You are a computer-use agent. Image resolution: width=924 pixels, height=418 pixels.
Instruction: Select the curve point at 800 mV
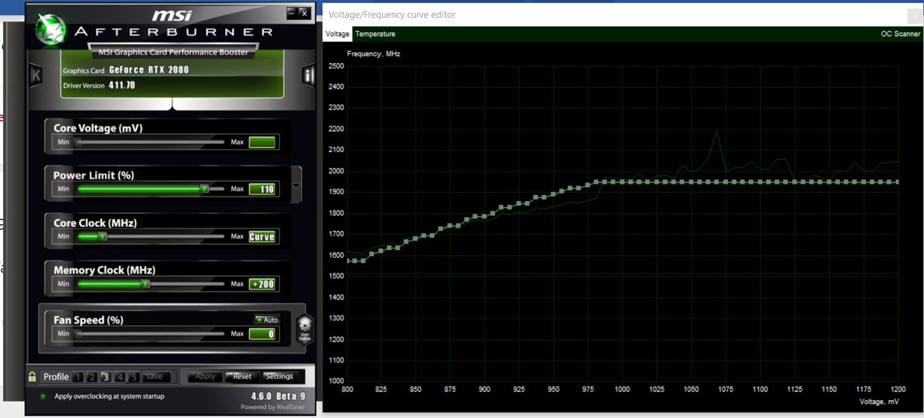click(348, 261)
